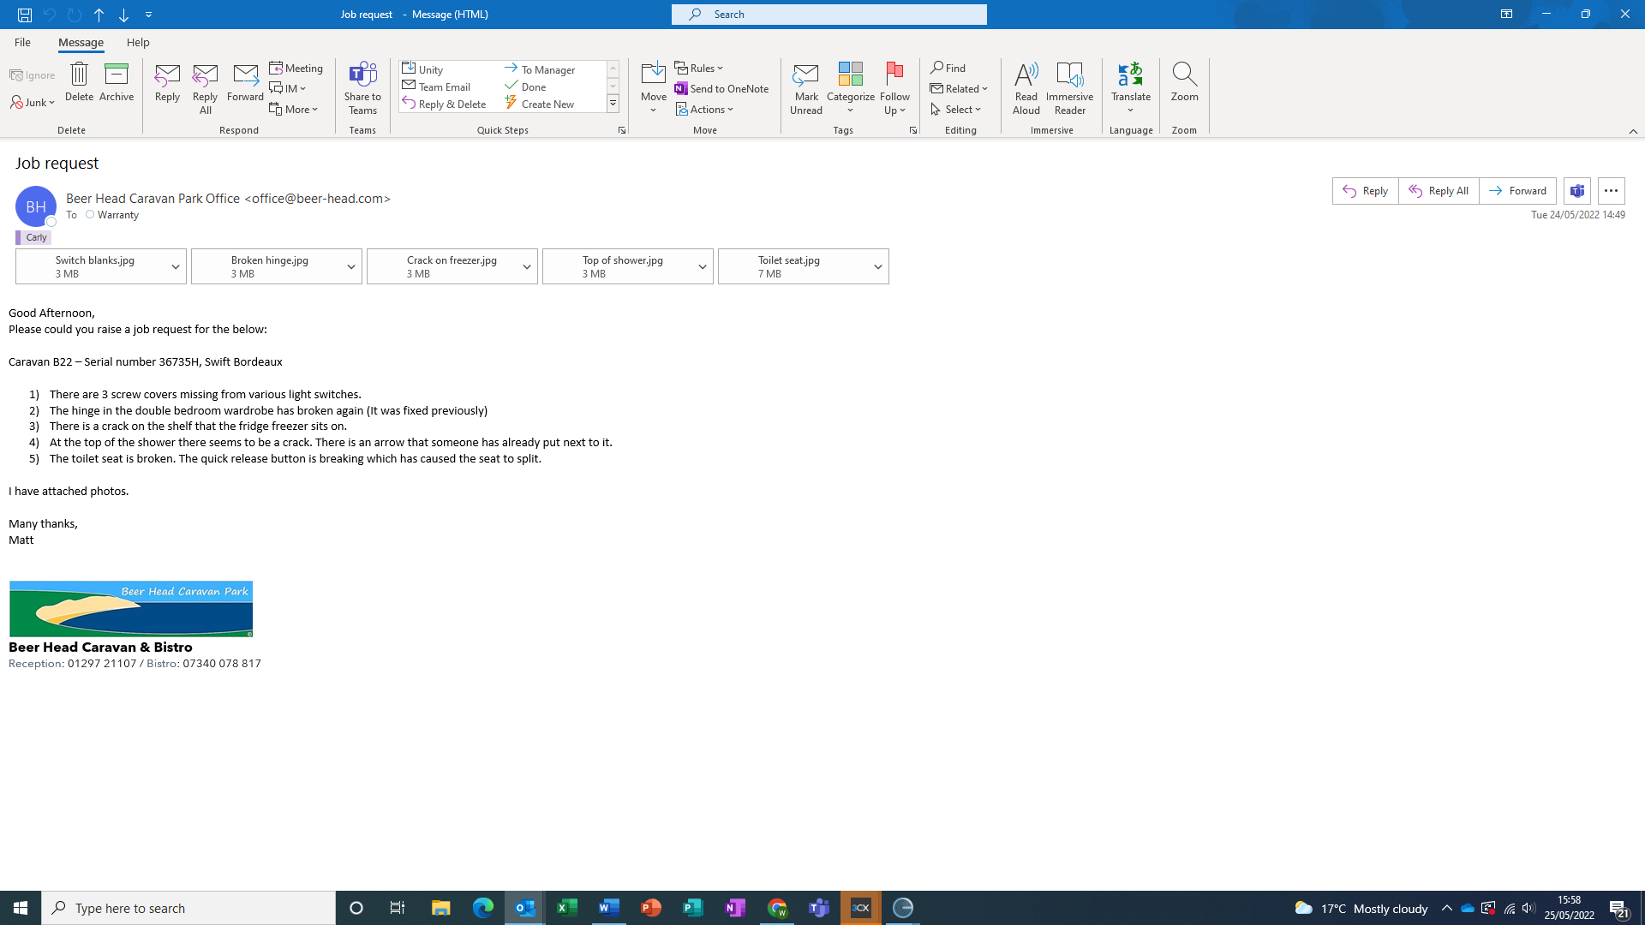This screenshot has width=1645, height=925.
Task: Click the Zoom magnifier icon
Action: 1184,75
